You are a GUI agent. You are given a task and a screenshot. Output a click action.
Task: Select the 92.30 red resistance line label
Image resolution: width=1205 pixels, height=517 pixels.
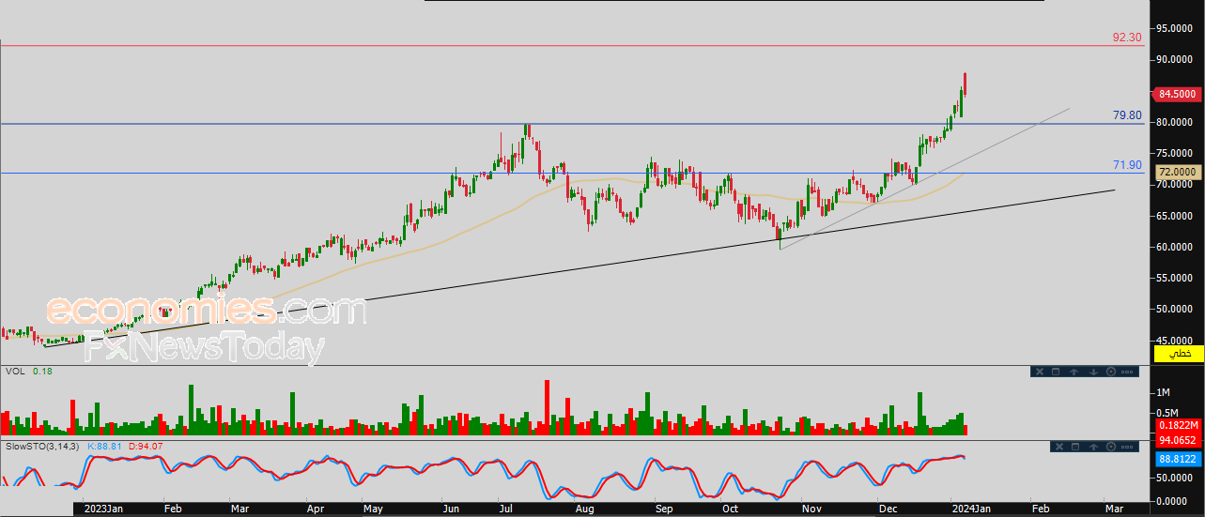1127,38
